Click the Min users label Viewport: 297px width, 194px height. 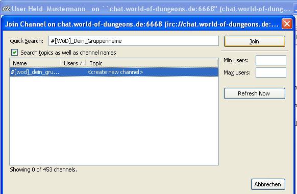point(236,60)
